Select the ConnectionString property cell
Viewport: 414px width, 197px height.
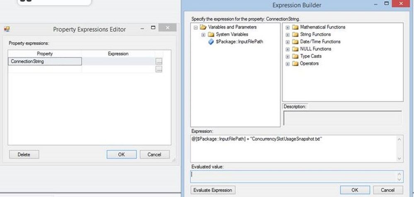pos(45,61)
